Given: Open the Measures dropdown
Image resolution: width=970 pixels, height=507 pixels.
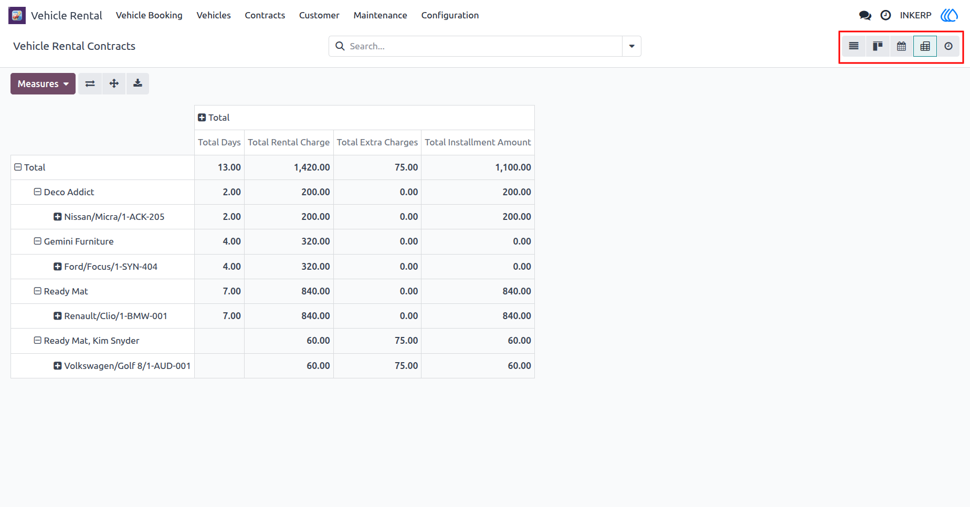Looking at the screenshot, I should tap(43, 83).
